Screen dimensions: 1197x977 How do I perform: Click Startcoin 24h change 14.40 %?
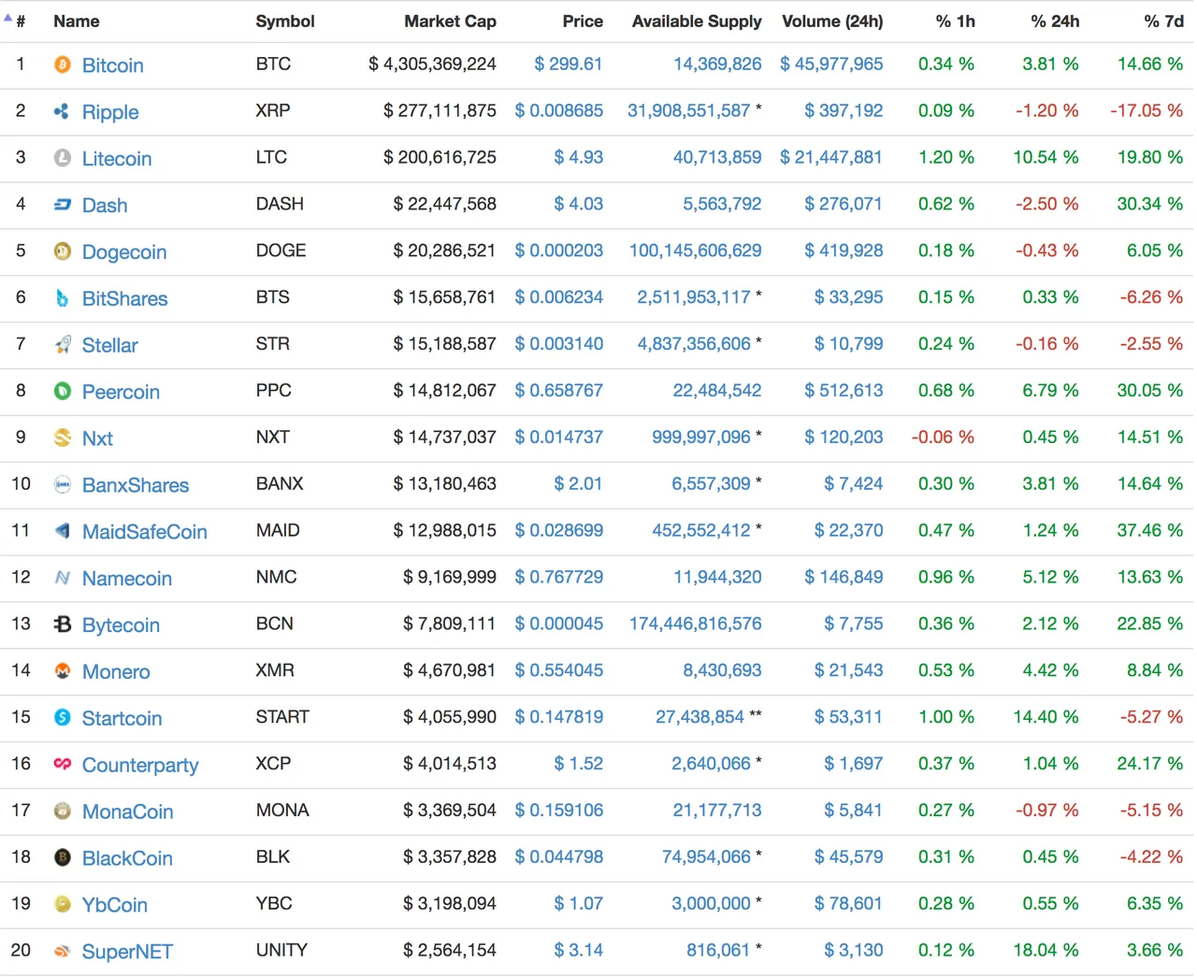tap(1046, 717)
